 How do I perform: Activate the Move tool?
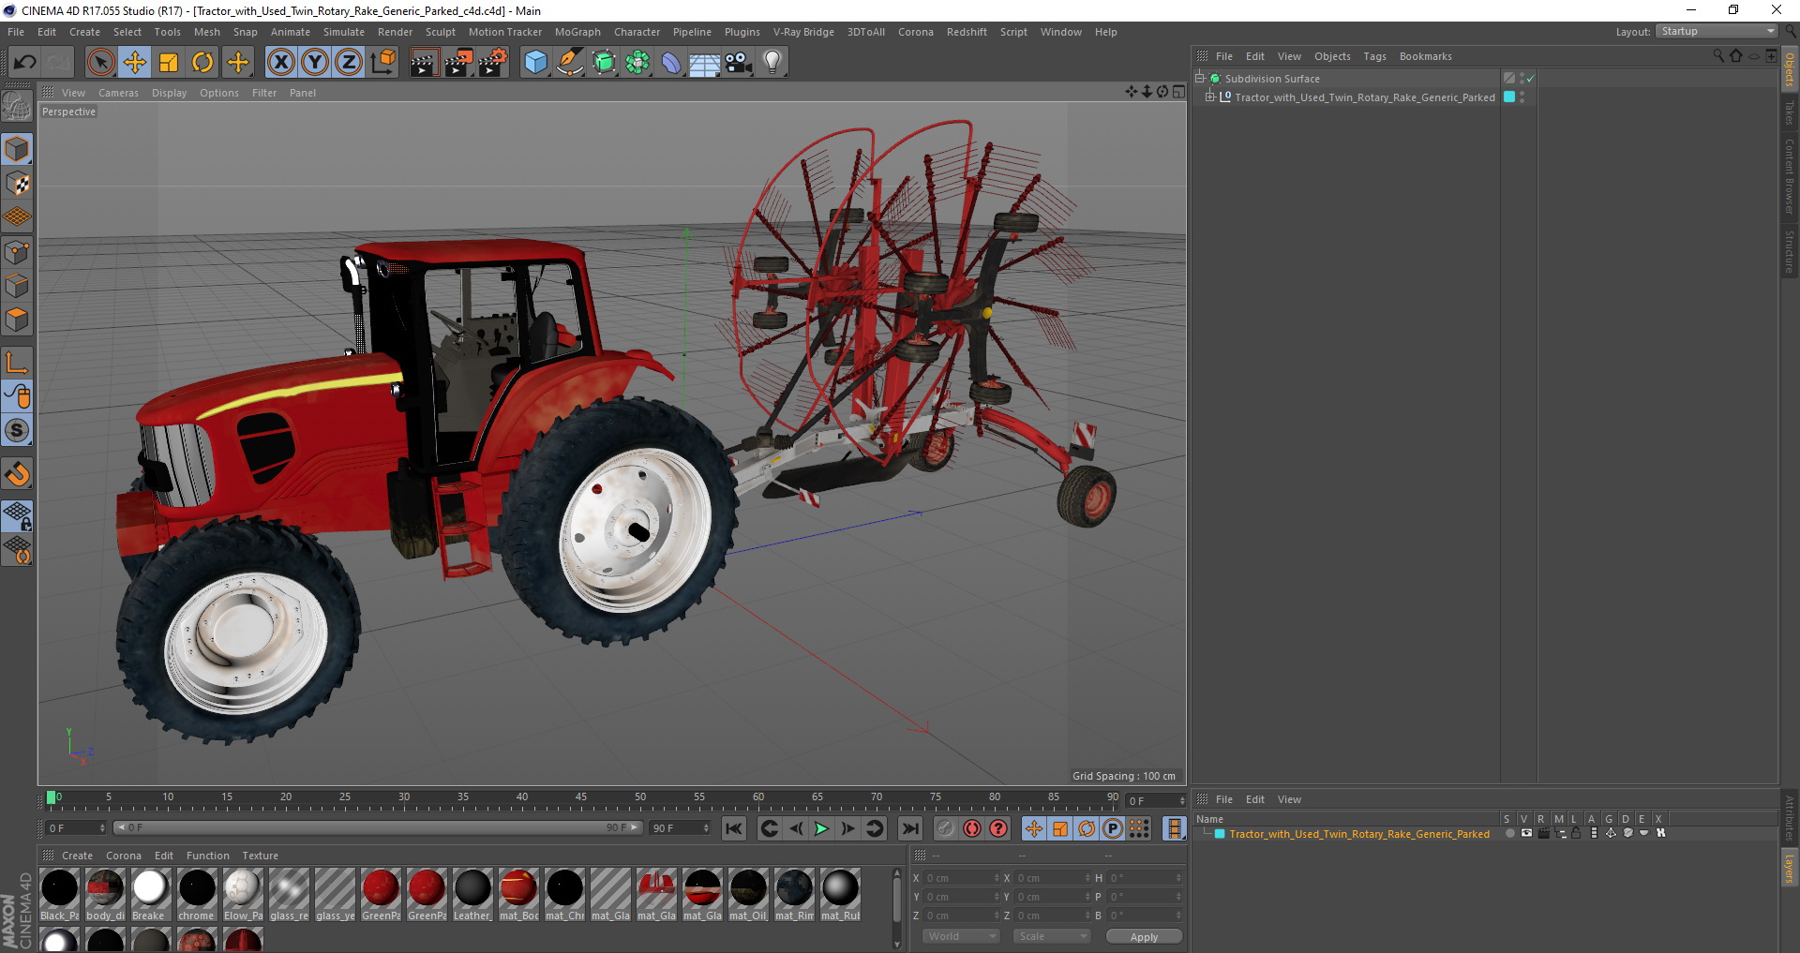[x=135, y=63]
